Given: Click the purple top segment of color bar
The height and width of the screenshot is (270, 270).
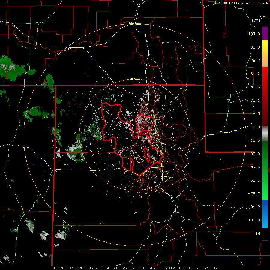Looking at the screenshot, I should tap(265, 33).
